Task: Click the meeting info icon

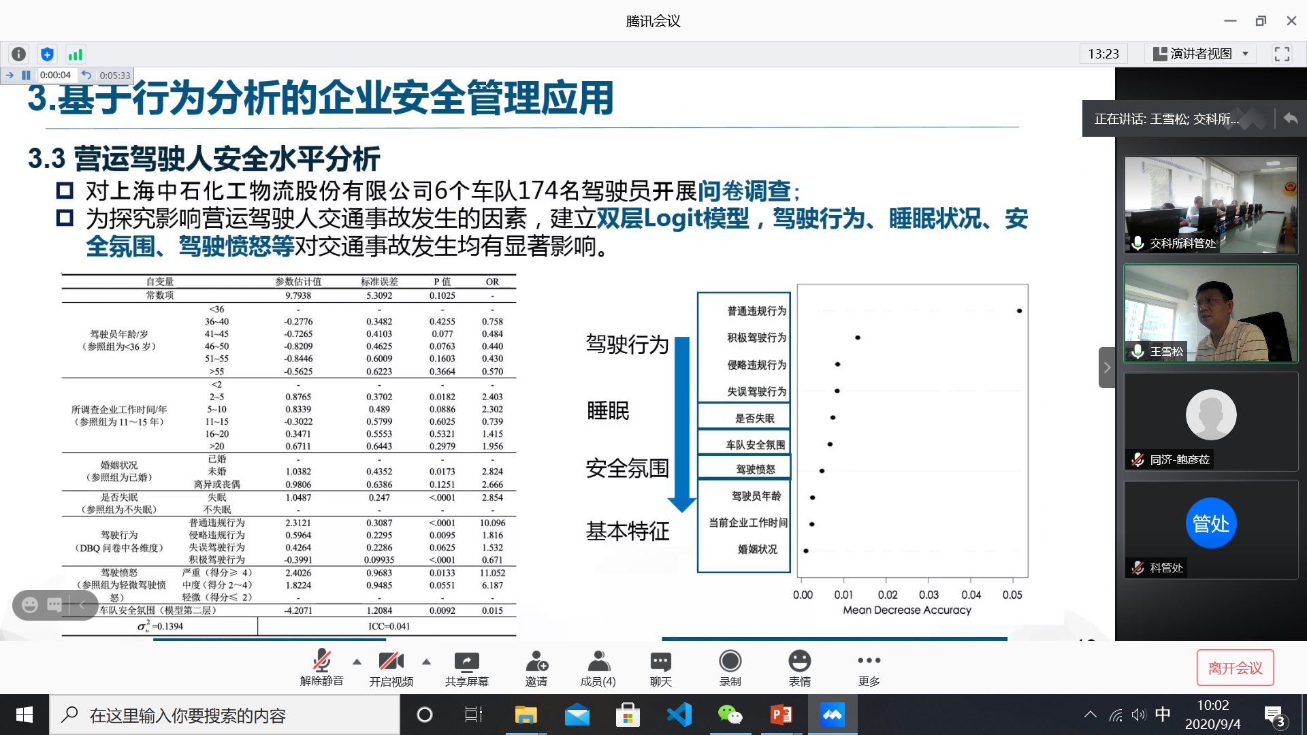Action: [x=19, y=54]
